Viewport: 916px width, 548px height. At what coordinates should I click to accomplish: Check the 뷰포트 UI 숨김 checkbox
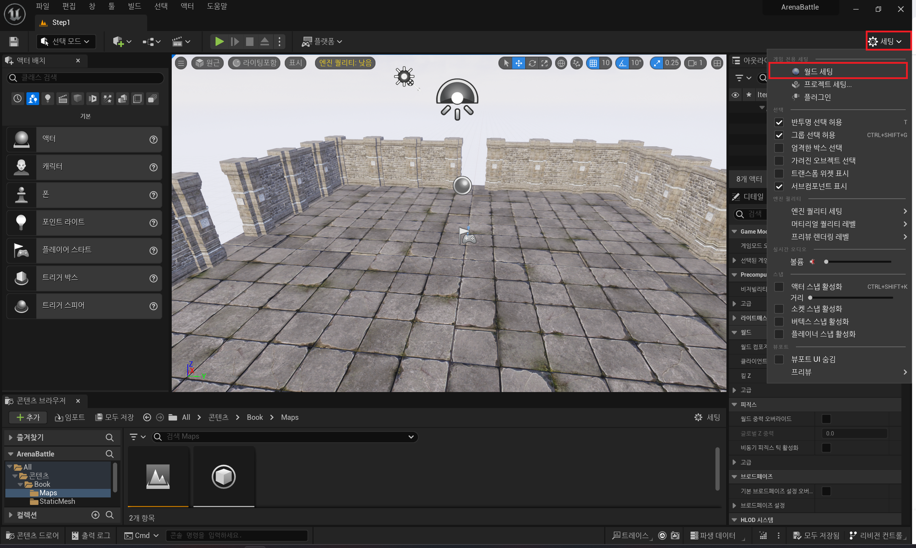pos(779,359)
